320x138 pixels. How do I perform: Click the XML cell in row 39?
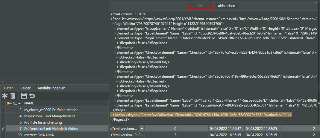127,135
